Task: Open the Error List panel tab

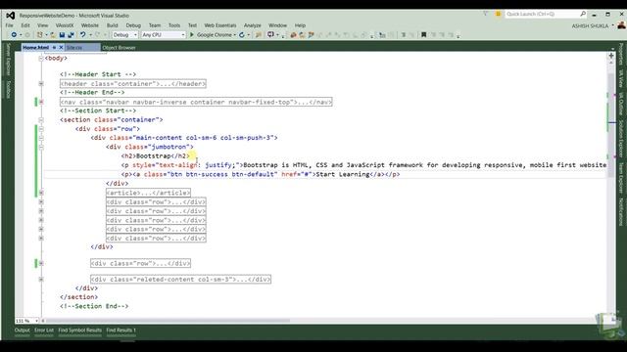Action: (x=44, y=330)
